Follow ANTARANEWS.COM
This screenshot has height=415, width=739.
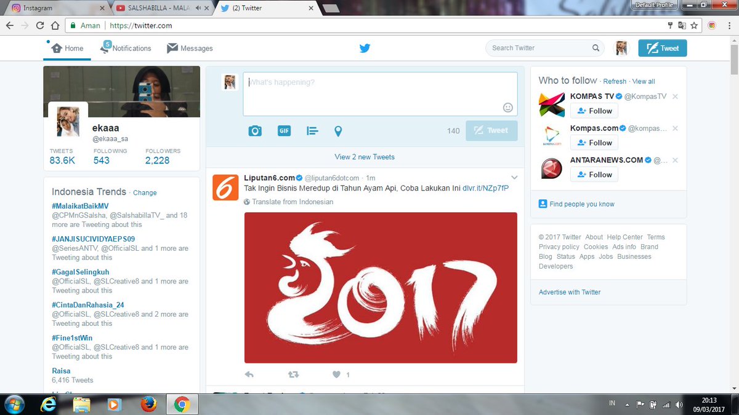594,175
